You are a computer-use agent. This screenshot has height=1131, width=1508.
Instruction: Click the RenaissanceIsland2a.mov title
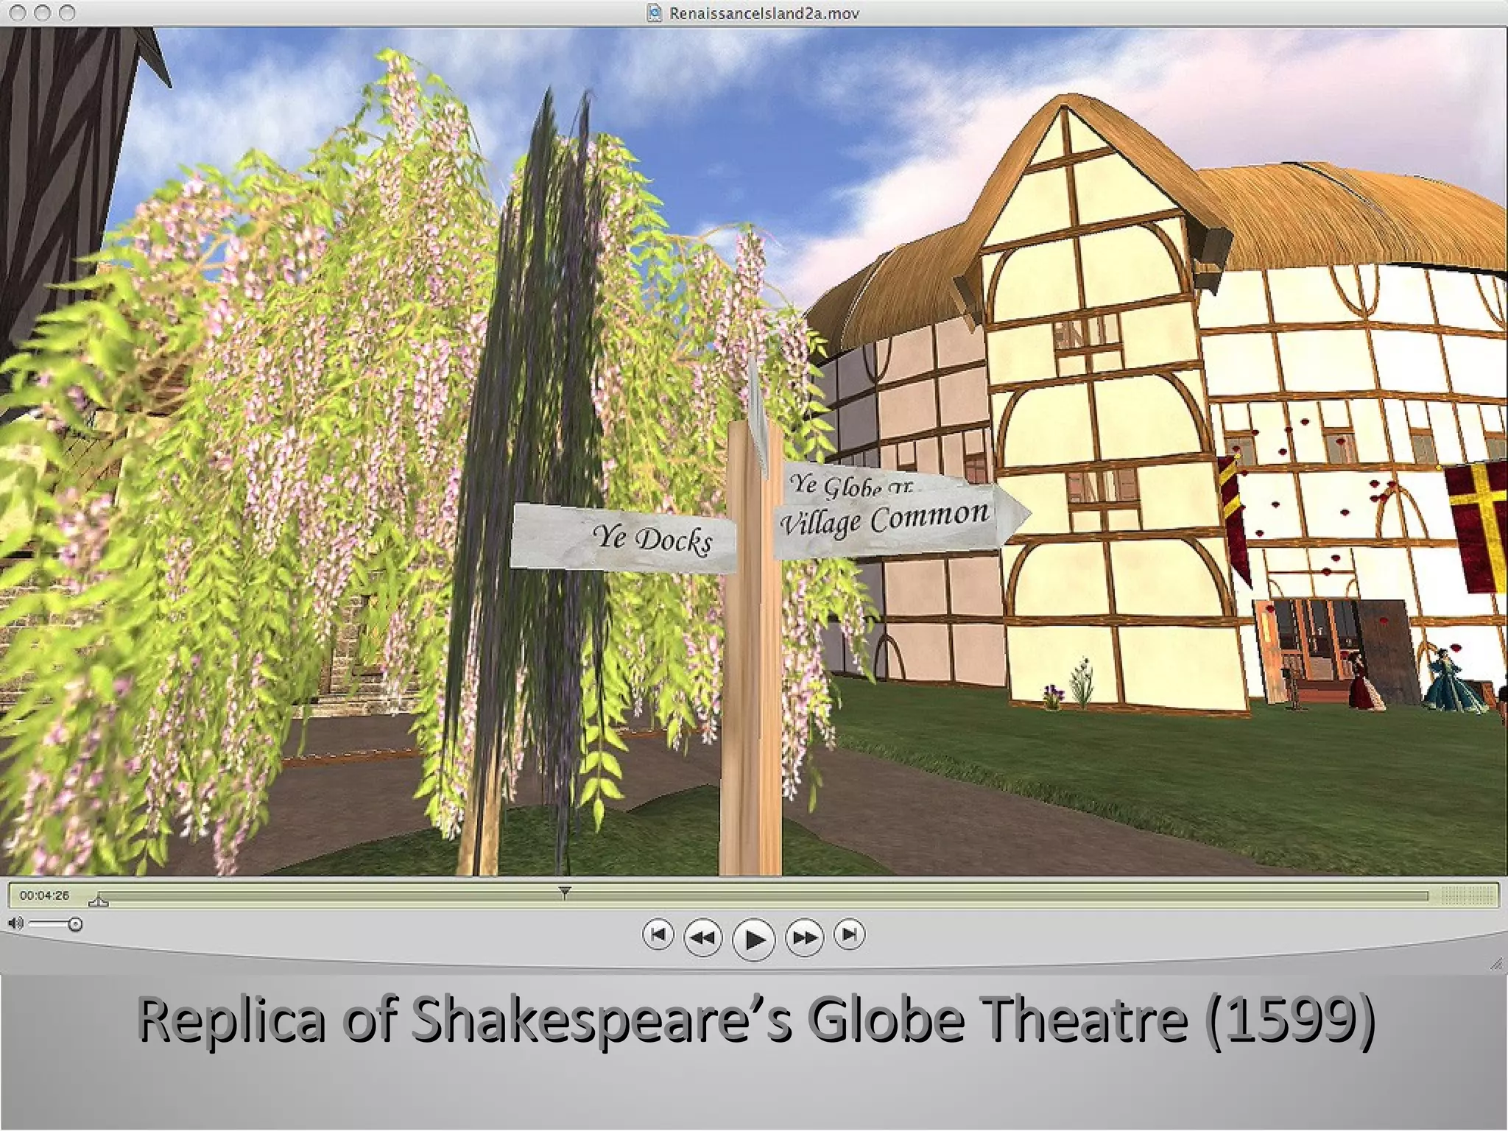point(764,13)
